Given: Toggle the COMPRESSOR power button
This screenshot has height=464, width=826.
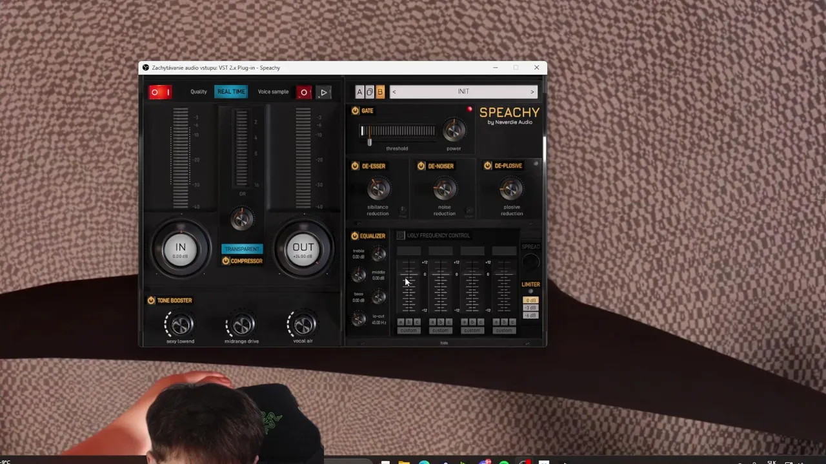Looking at the screenshot, I should tap(226, 261).
